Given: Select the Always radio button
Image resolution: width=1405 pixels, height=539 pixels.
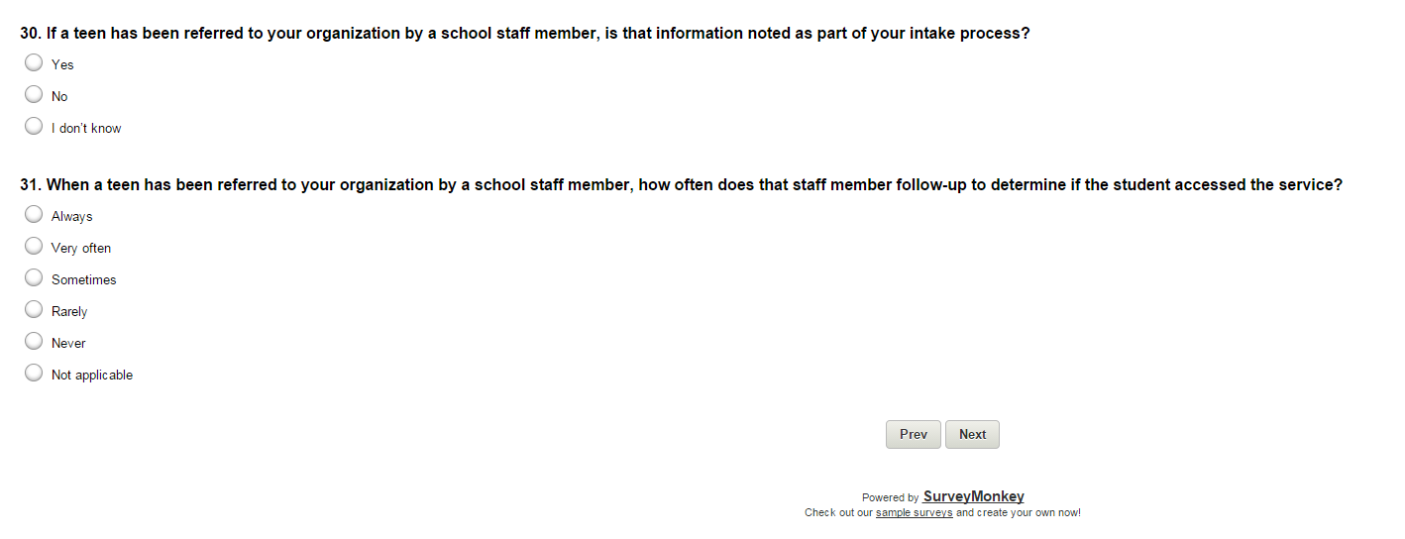Looking at the screenshot, I should (34, 215).
